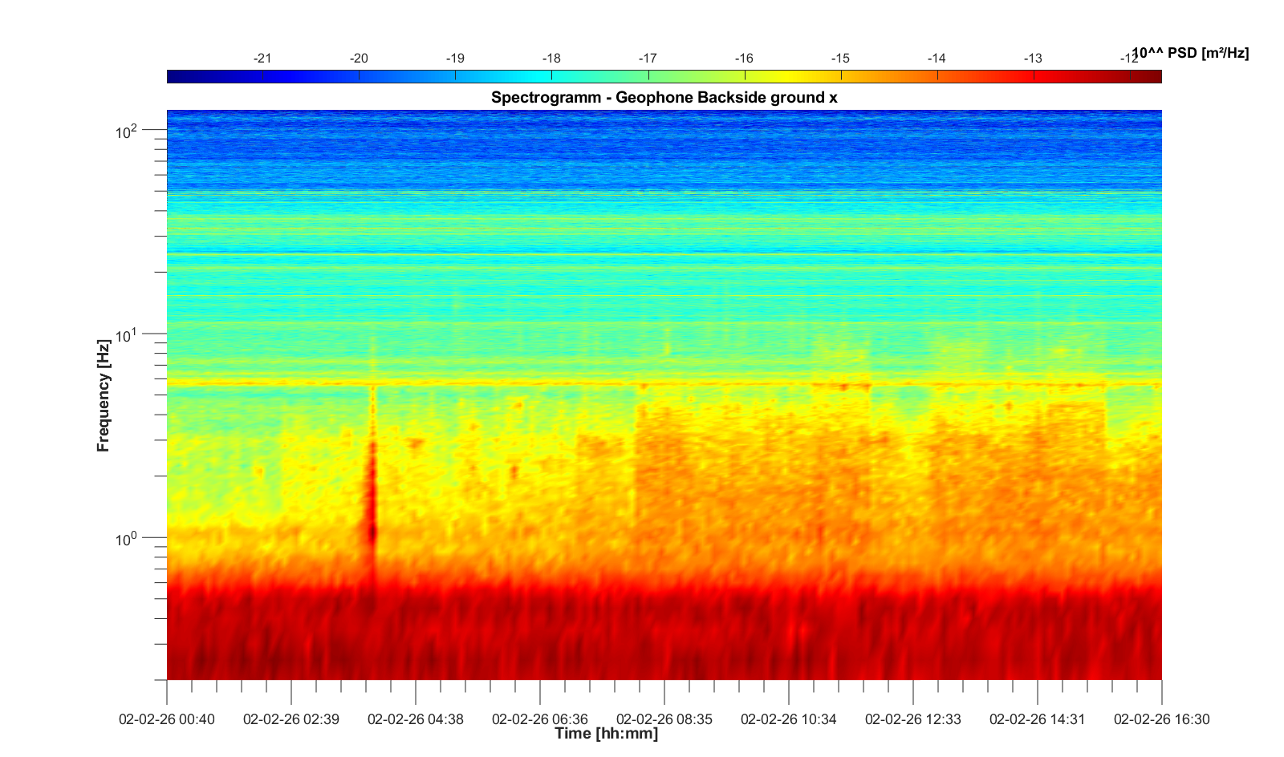Viewport: 1284px width, 757px height.
Task: Click the spectrogram title text
Action: tap(664, 98)
